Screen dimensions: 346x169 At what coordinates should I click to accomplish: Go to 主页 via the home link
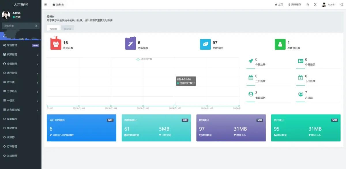[x=279, y=5]
